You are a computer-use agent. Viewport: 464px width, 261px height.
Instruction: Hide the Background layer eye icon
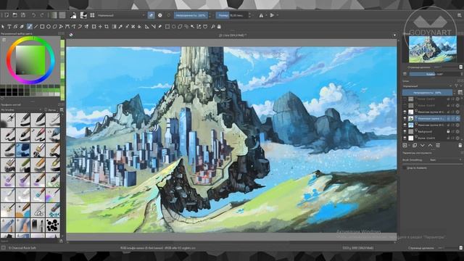click(x=405, y=131)
